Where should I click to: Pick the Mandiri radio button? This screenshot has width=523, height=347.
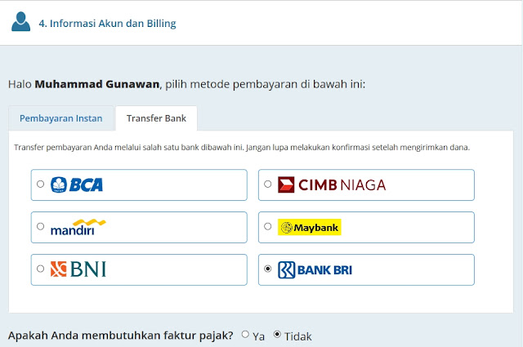pyautogui.click(x=40, y=226)
